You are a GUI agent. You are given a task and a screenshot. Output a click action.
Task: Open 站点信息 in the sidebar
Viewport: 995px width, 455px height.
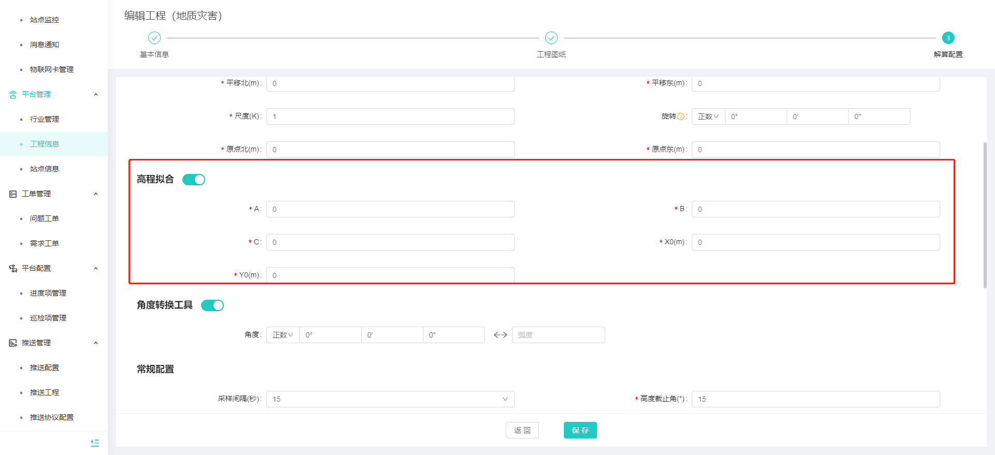pyautogui.click(x=45, y=169)
